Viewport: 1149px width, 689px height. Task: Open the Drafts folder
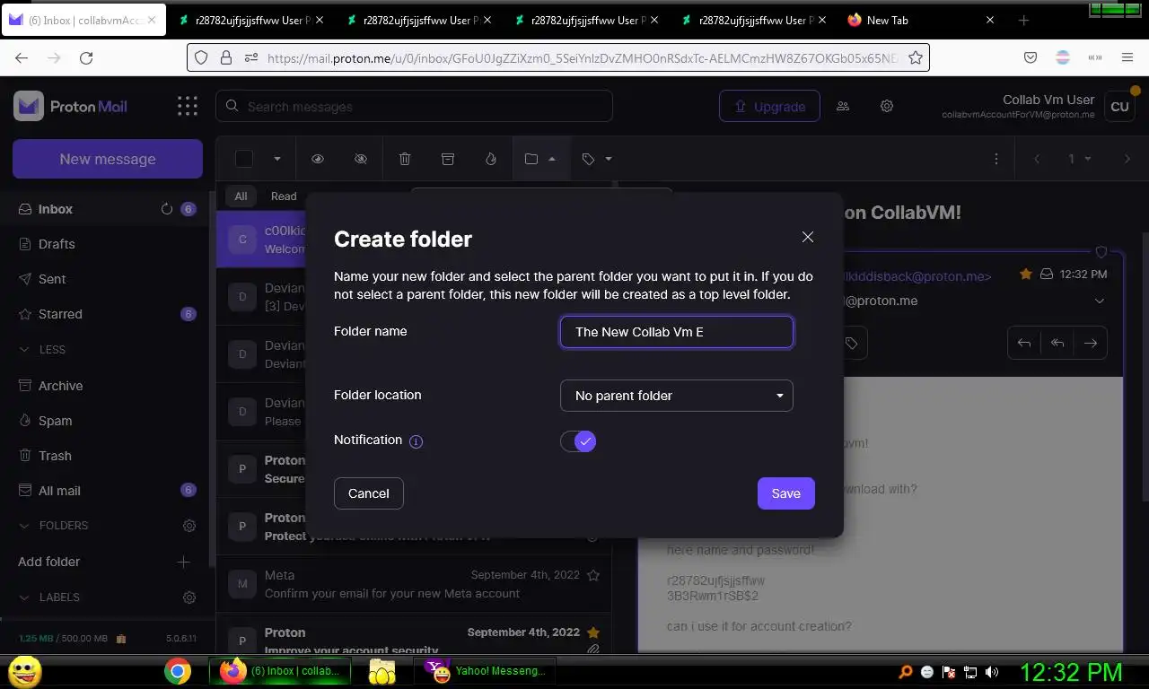[57, 244]
